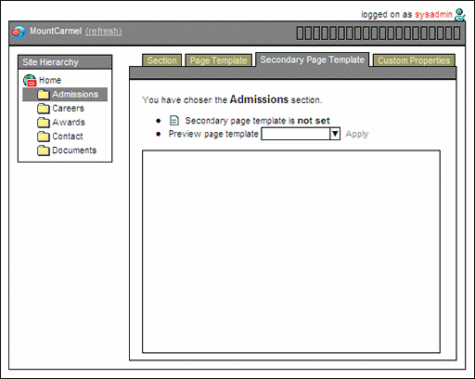The image size is (475, 379).
Task: Click the MountCarmel globe site icon
Action: [x=19, y=32]
